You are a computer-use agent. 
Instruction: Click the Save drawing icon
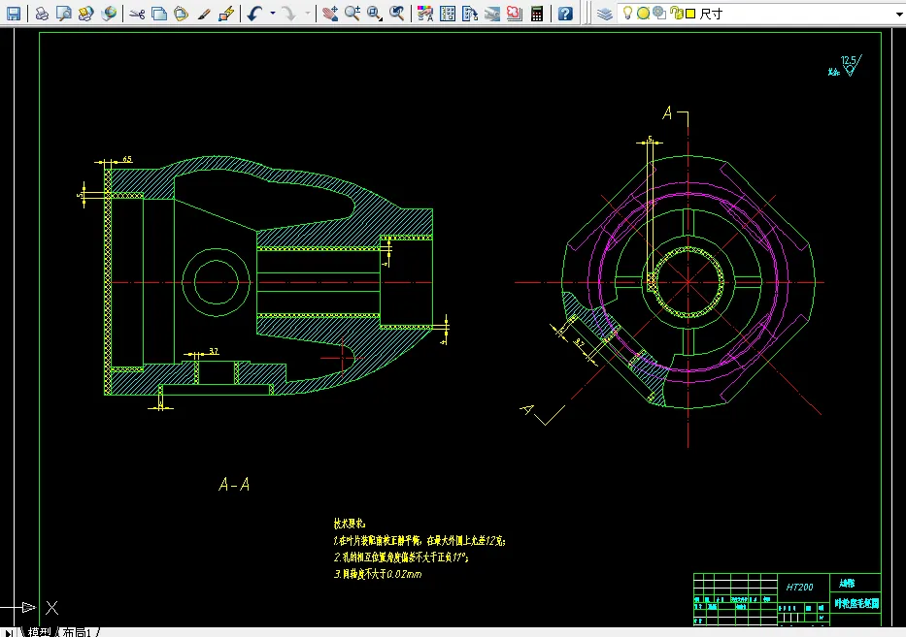pyautogui.click(x=14, y=14)
